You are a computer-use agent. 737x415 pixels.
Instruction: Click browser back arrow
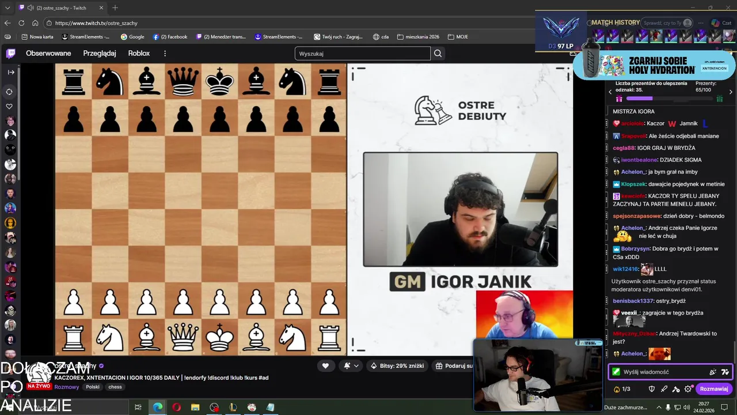pyautogui.click(x=7, y=23)
